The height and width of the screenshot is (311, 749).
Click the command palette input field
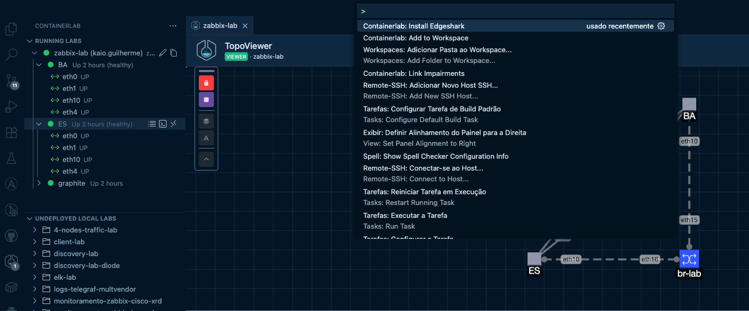[515, 11]
